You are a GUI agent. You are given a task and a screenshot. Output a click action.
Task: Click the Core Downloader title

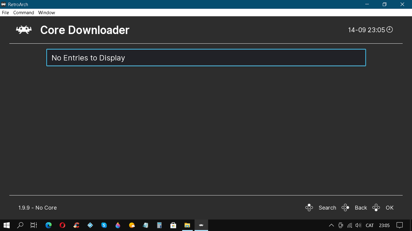click(85, 30)
